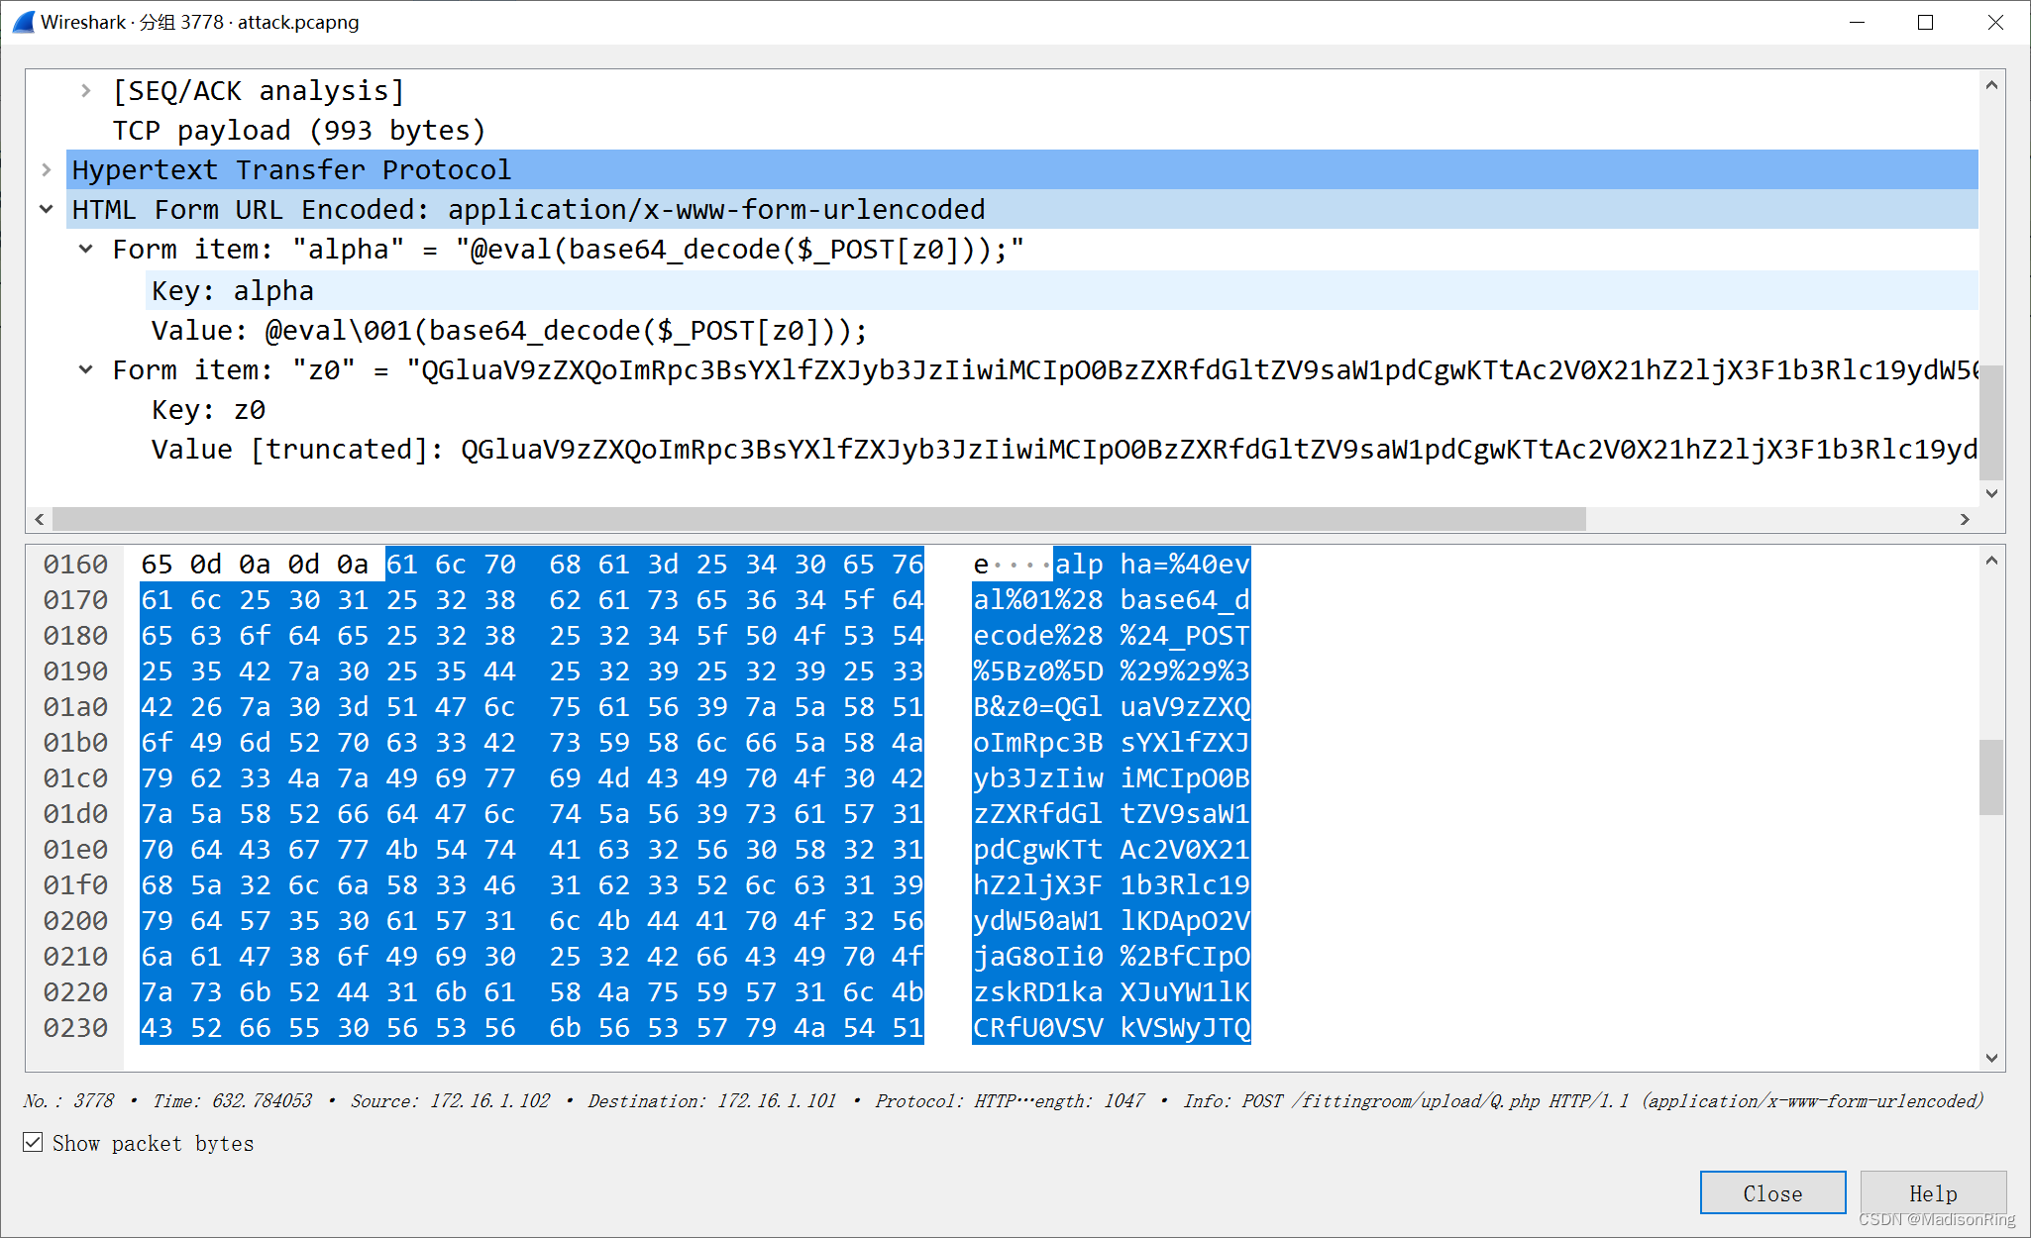Image resolution: width=2031 pixels, height=1238 pixels.
Task: Click the offset label 01c0 in hex view
Action: (75, 777)
